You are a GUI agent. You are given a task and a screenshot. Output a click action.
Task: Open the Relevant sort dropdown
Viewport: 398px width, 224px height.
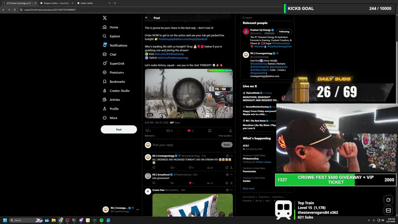tap(150, 136)
